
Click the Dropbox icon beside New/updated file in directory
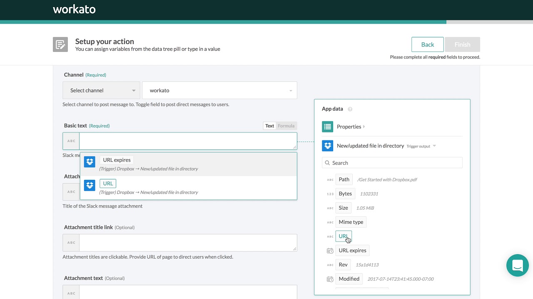[328, 146]
